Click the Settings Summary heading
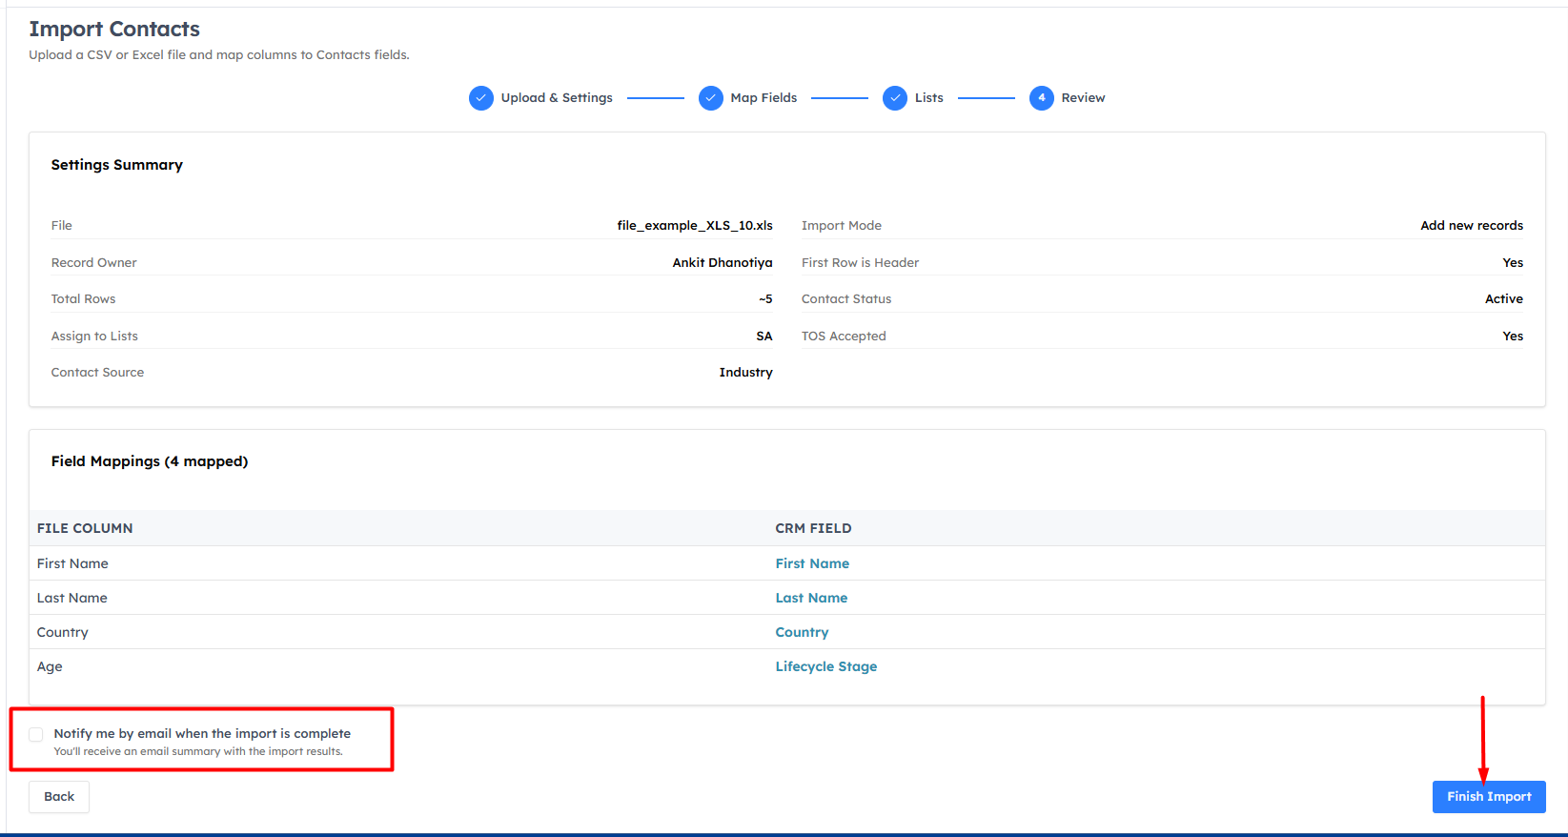The height and width of the screenshot is (837, 1568). (117, 165)
